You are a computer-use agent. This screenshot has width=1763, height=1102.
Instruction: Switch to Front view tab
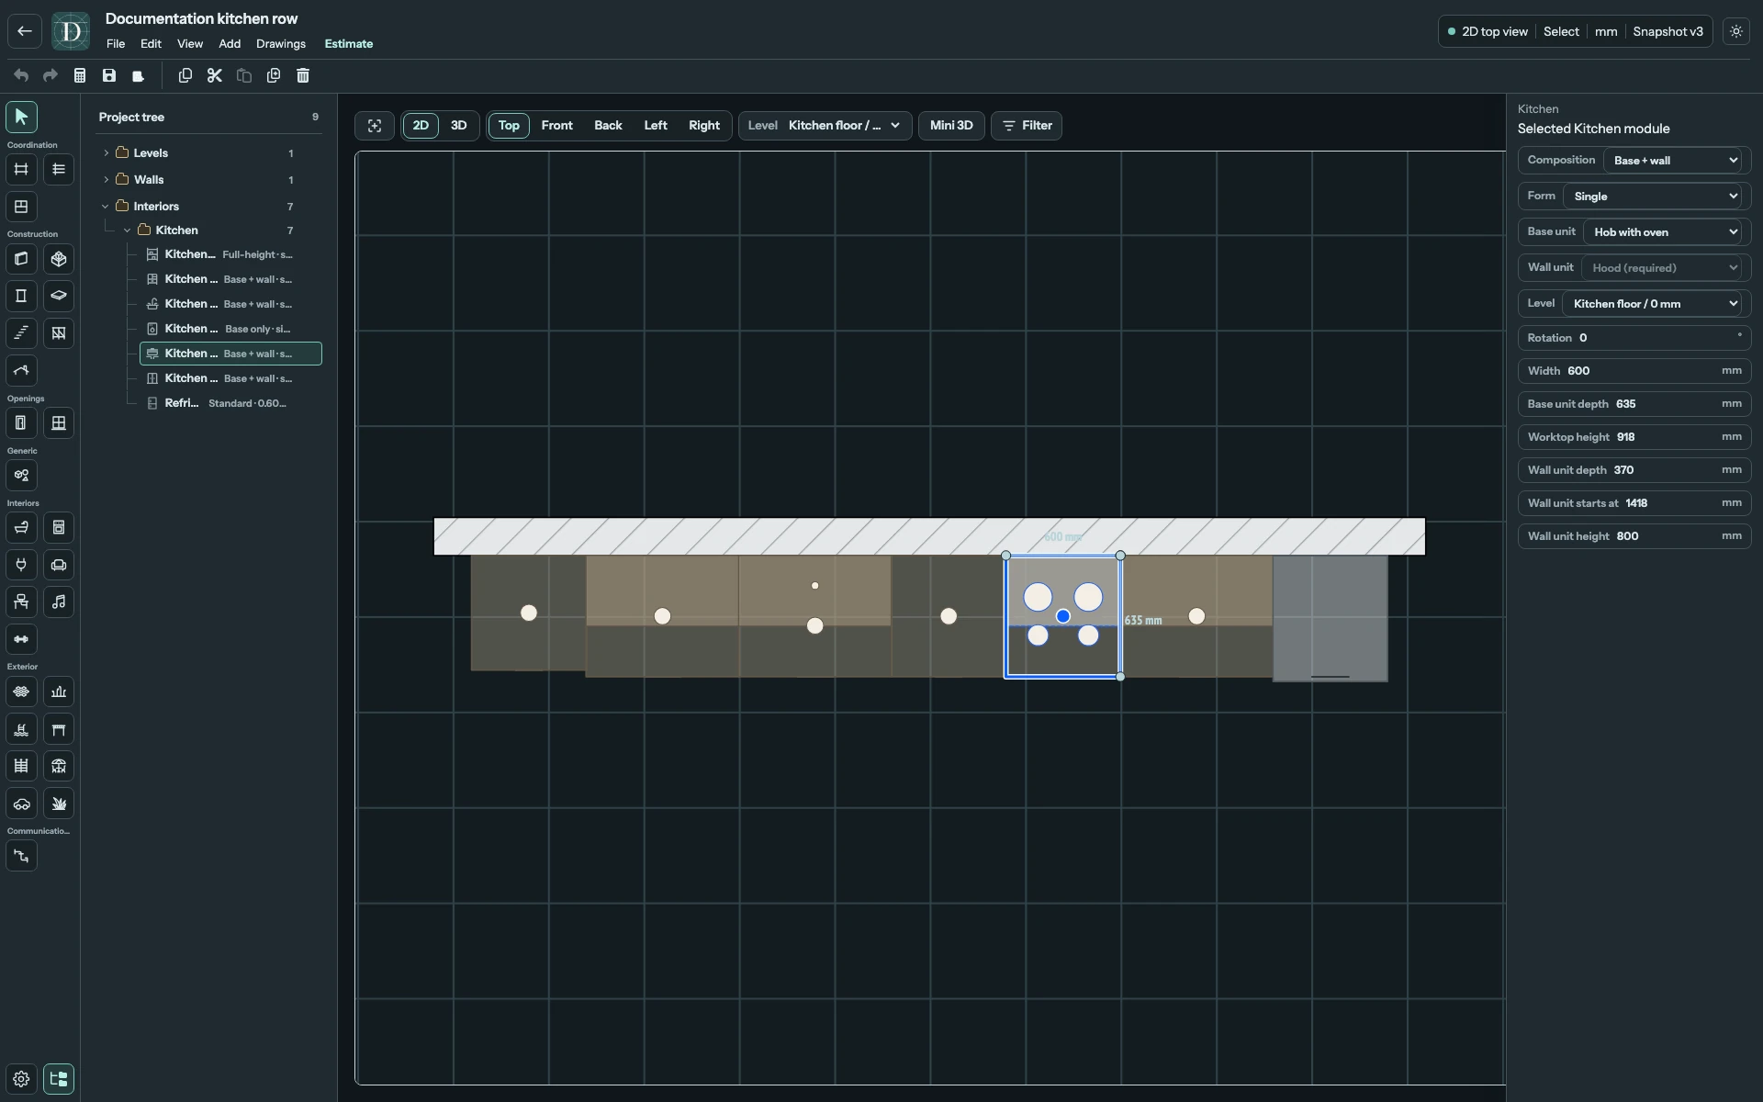(556, 126)
